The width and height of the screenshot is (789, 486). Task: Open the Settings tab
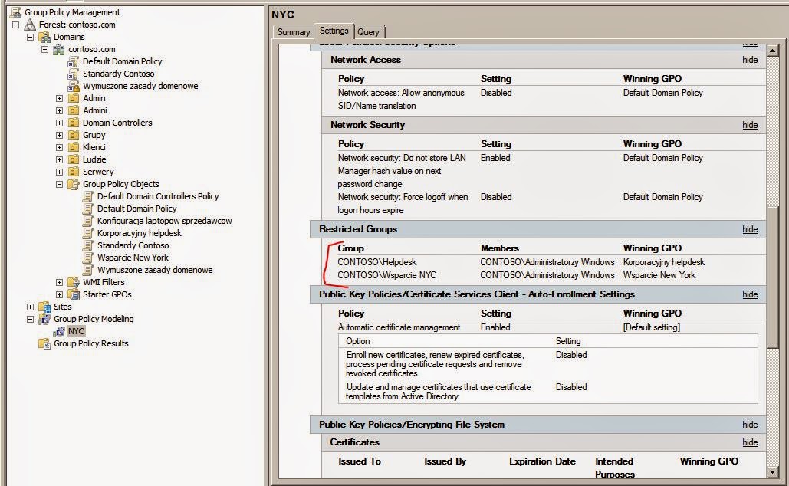pos(334,31)
